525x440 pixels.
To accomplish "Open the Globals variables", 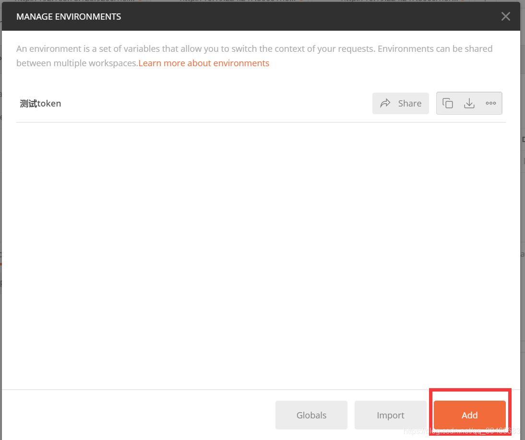I will point(311,415).
